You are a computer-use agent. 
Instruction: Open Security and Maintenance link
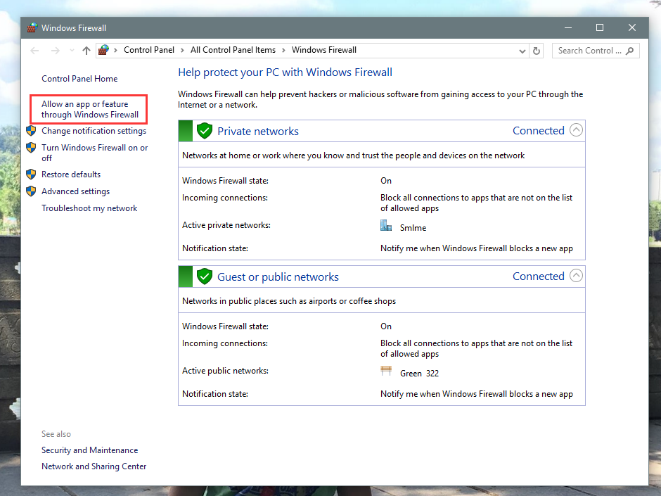point(89,450)
